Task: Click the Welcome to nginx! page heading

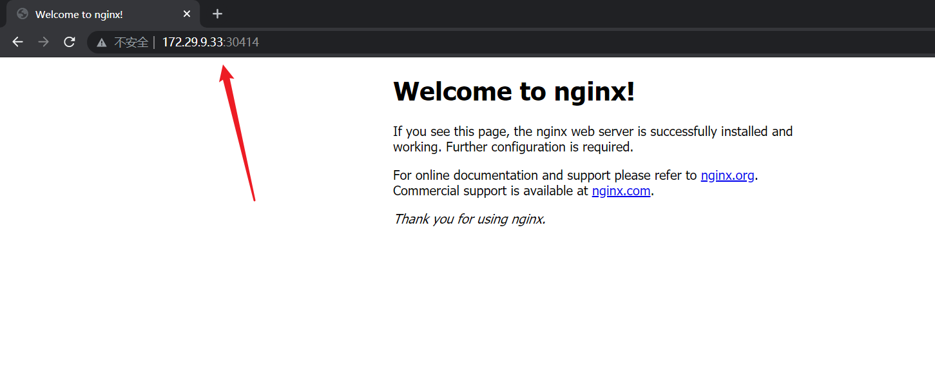Action: (514, 91)
